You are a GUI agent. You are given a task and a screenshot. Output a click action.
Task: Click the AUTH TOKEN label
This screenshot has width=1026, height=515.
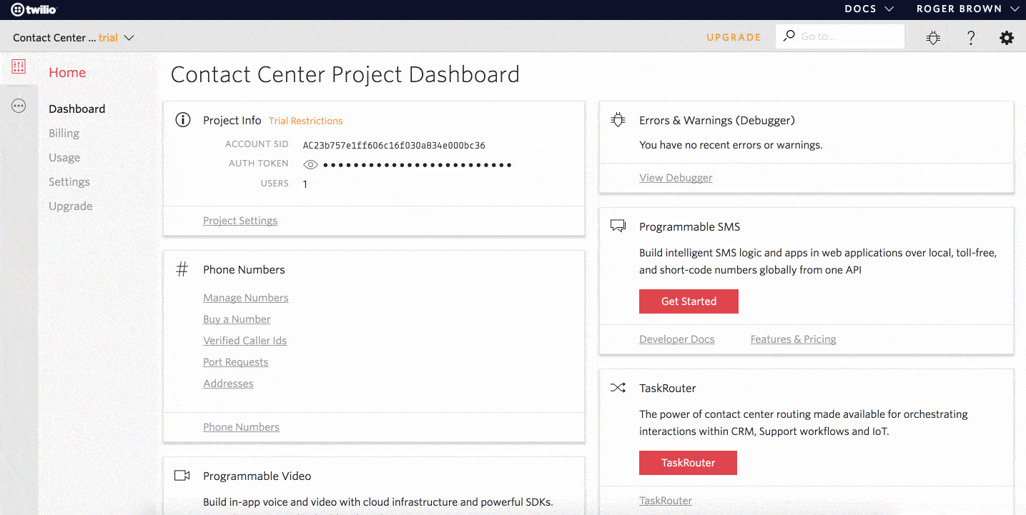(259, 164)
